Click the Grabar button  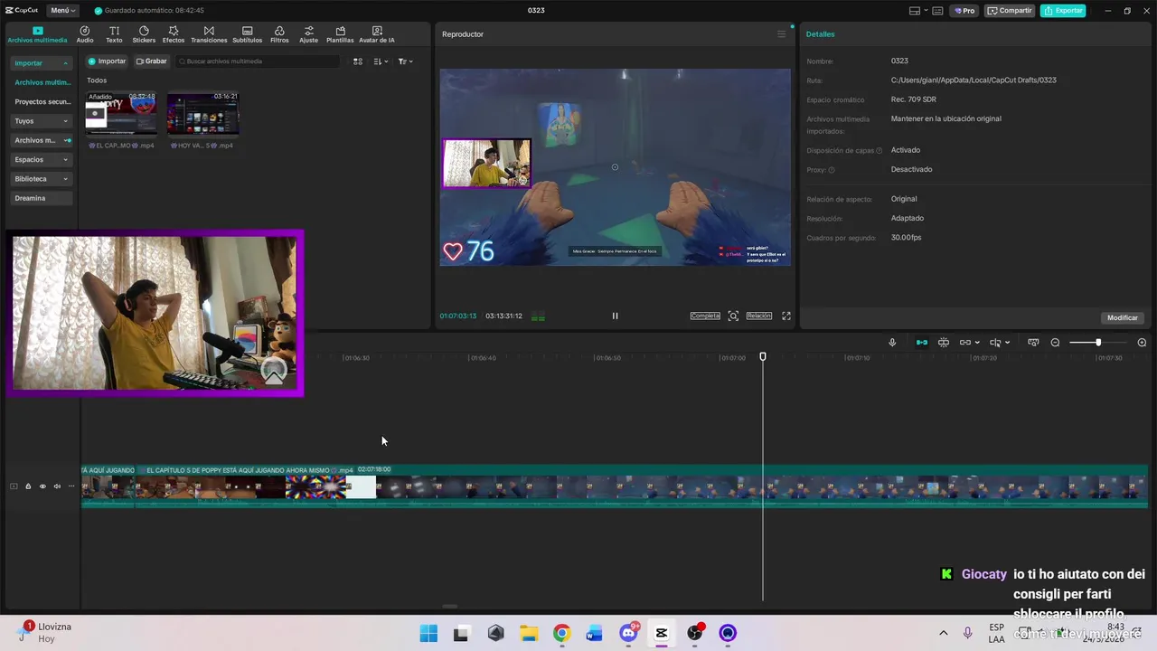coord(152,61)
